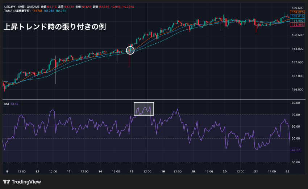
Task: Click the white highlighted rectangle on RSI
Action: (x=144, y=109)
